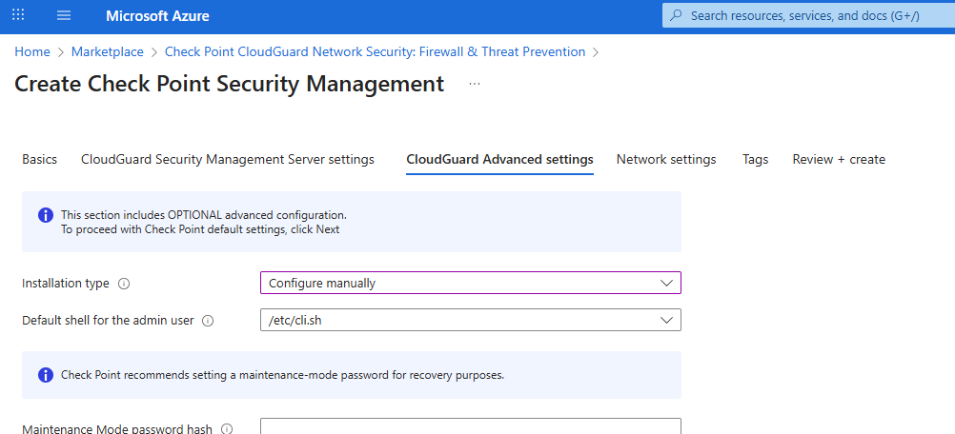The image size is (955, 434).
Task: Show info tooltip for Default shell for admin user
Action: pyautogui.click(x=208, y=321)
